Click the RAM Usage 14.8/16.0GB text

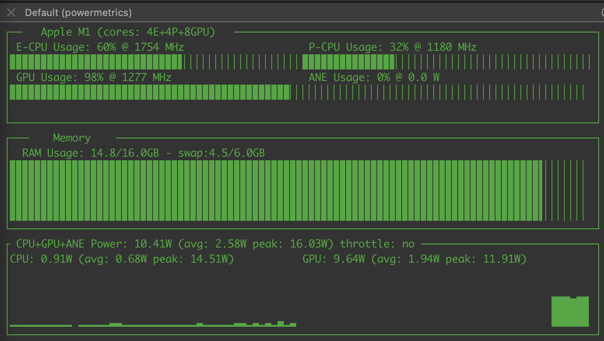tap(143, 153)
